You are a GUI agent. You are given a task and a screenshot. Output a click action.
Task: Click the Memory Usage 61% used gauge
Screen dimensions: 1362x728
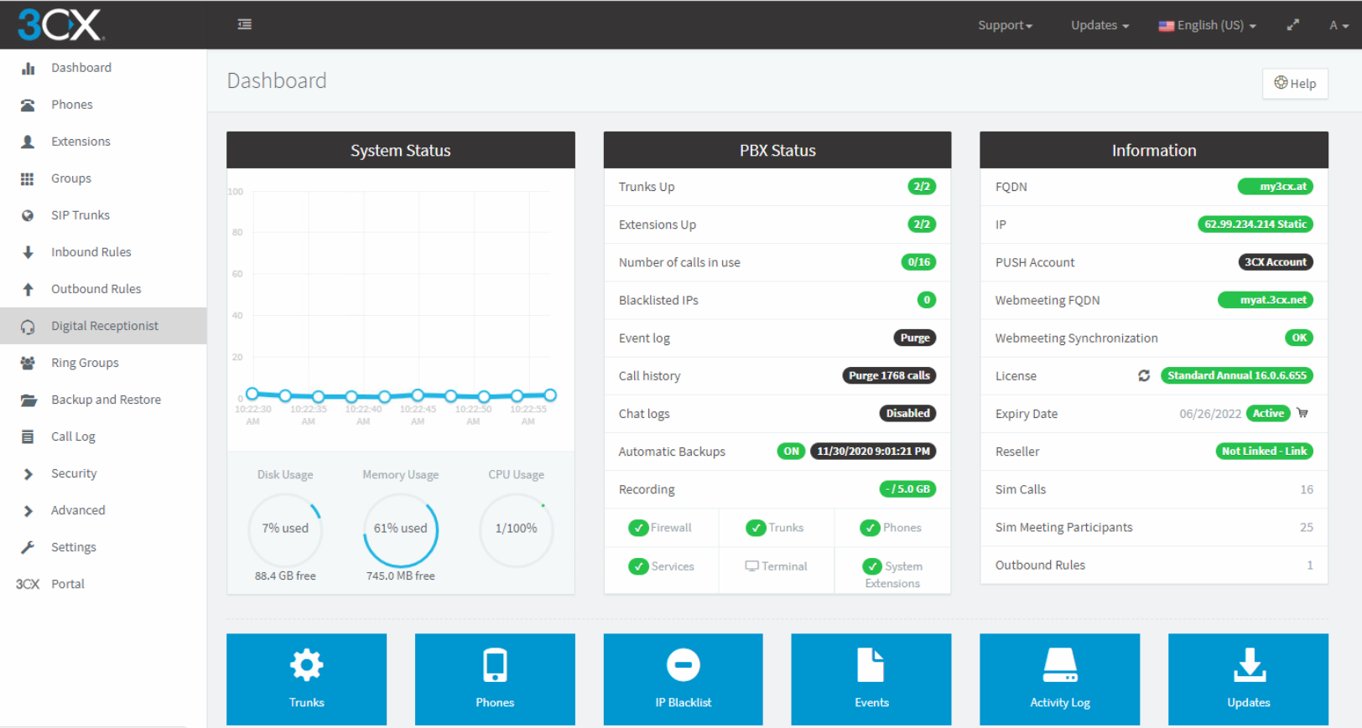click(x=401, y=529)
